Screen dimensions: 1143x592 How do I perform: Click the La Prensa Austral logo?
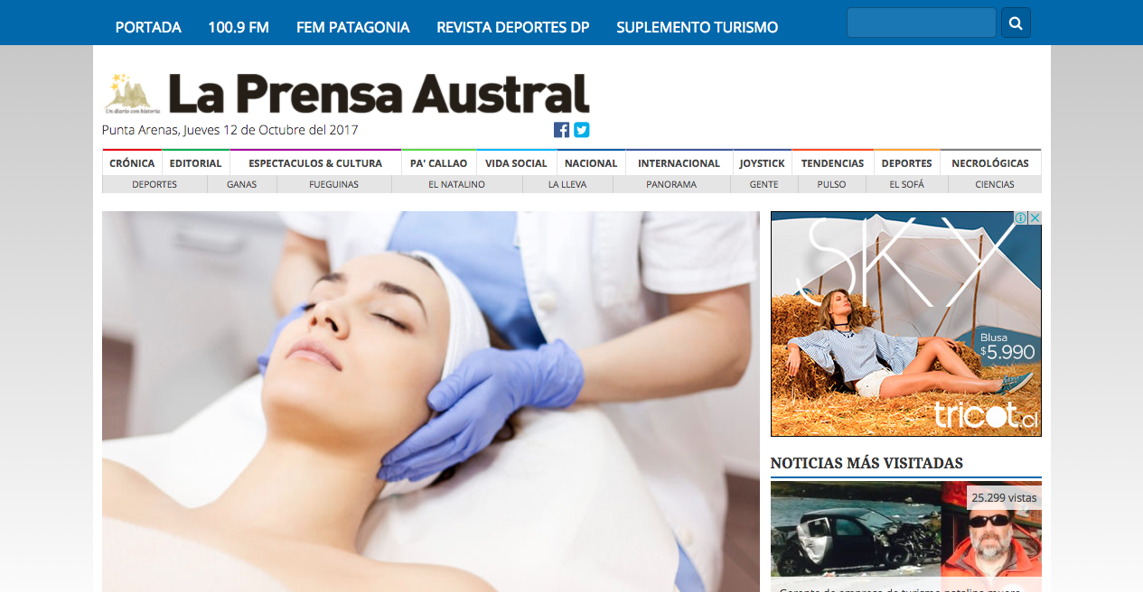click(x=346, y=94)
